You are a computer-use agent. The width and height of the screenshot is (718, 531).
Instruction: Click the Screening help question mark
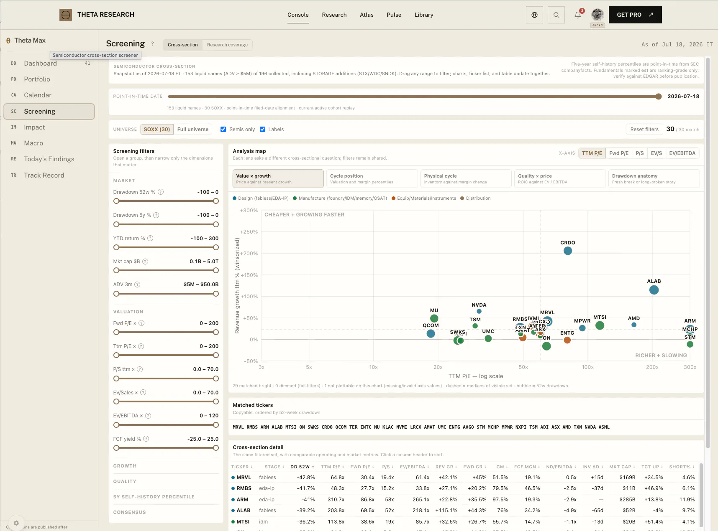[x=152, y=44]
